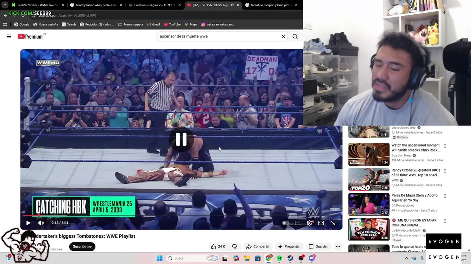Open Nueva carpeta bookmark folder
This screenshot has height=264, width=471.
[x=131, y=25]
